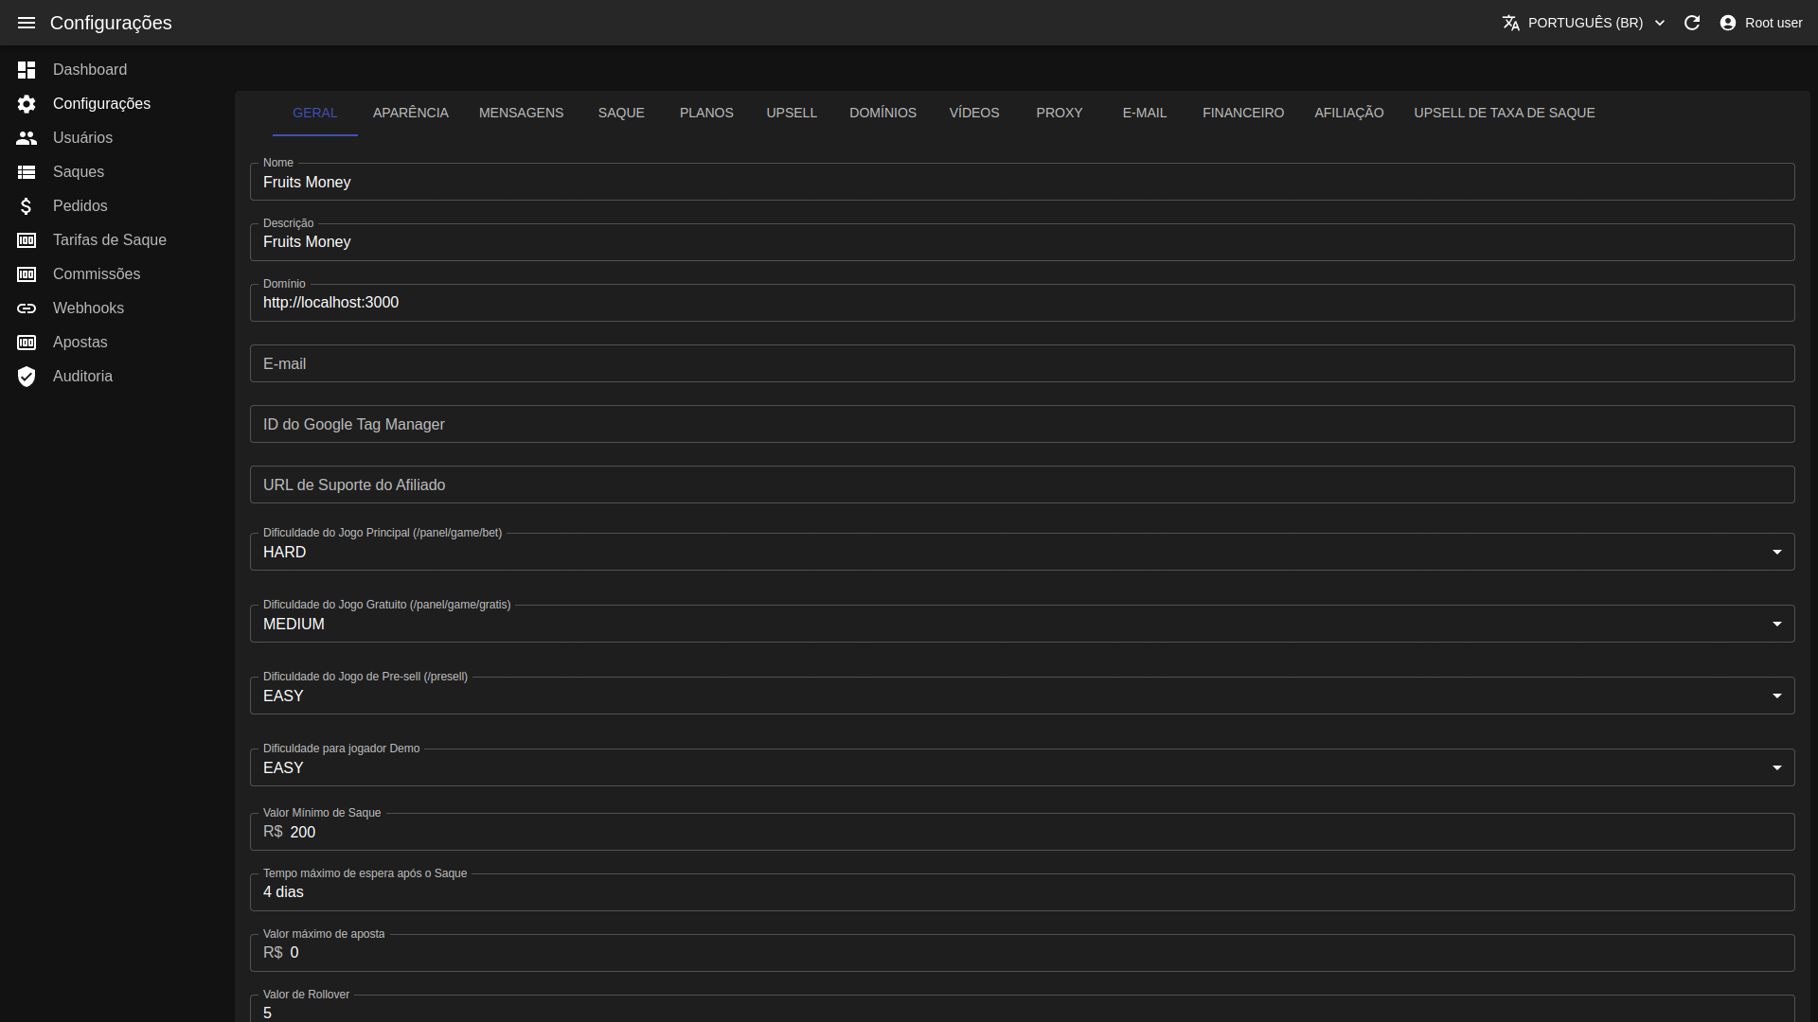Image resolution: width=1818 pixels, height=1022 pixels.
Task: Expand the EASY Pre-sell difficulty dropdown
Action: tap(1778, 696)
